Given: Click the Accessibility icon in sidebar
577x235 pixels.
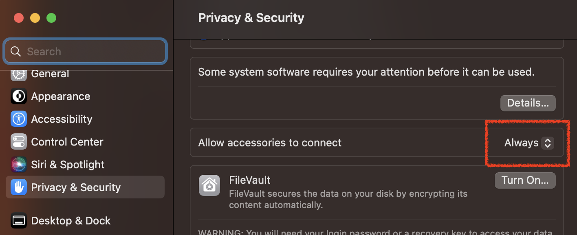Looking at the screenshot, I should pyautogui.click(x=19, y=119).
